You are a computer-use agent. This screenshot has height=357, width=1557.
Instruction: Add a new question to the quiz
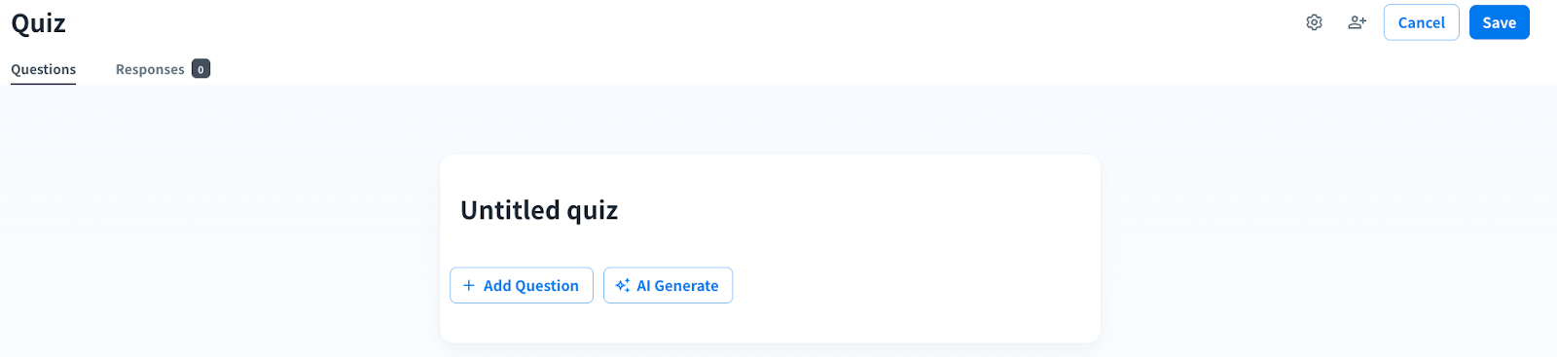(522, 285)
